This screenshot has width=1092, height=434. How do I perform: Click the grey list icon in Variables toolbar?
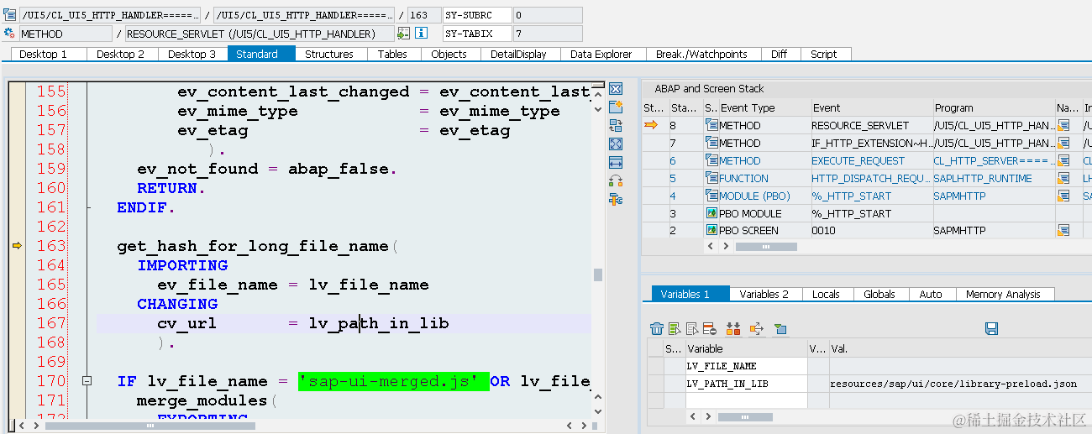(692, 328)
